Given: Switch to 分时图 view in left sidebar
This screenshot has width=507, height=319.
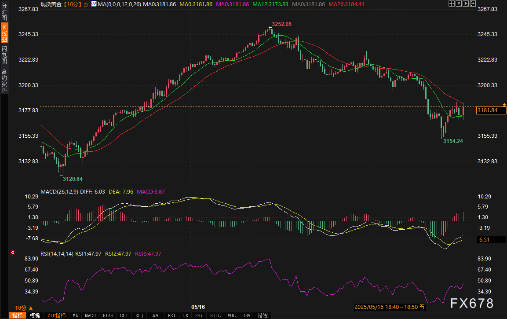Looking at the screenshot, I should (4, 14).
